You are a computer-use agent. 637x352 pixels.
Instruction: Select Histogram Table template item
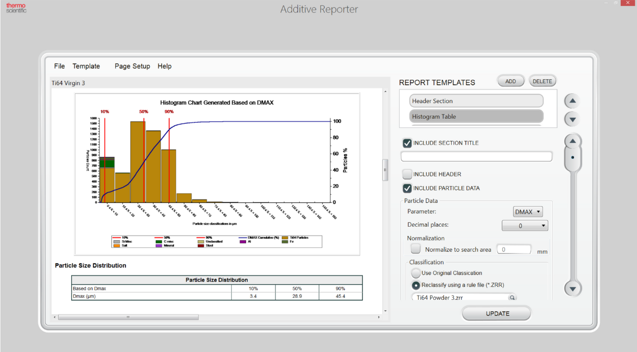click(x=476, y=117)
